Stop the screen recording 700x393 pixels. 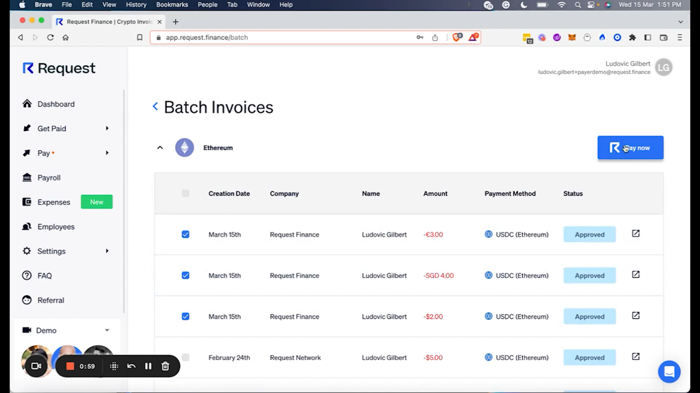click(70, 366)
